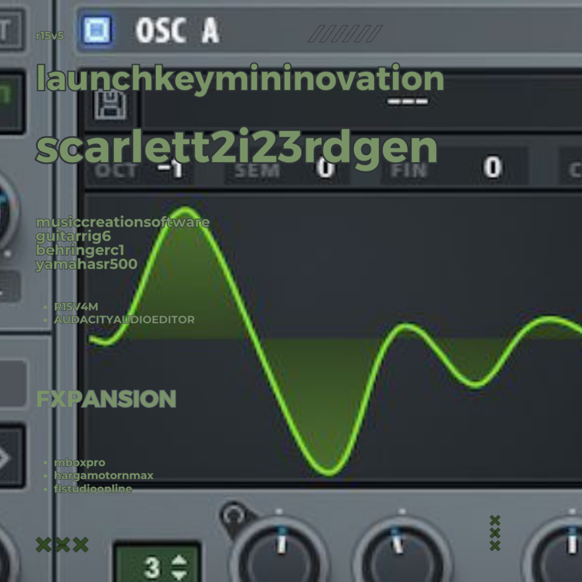
Task: Click the floppy disk save wavetable icon
Action: coord(111,105)
